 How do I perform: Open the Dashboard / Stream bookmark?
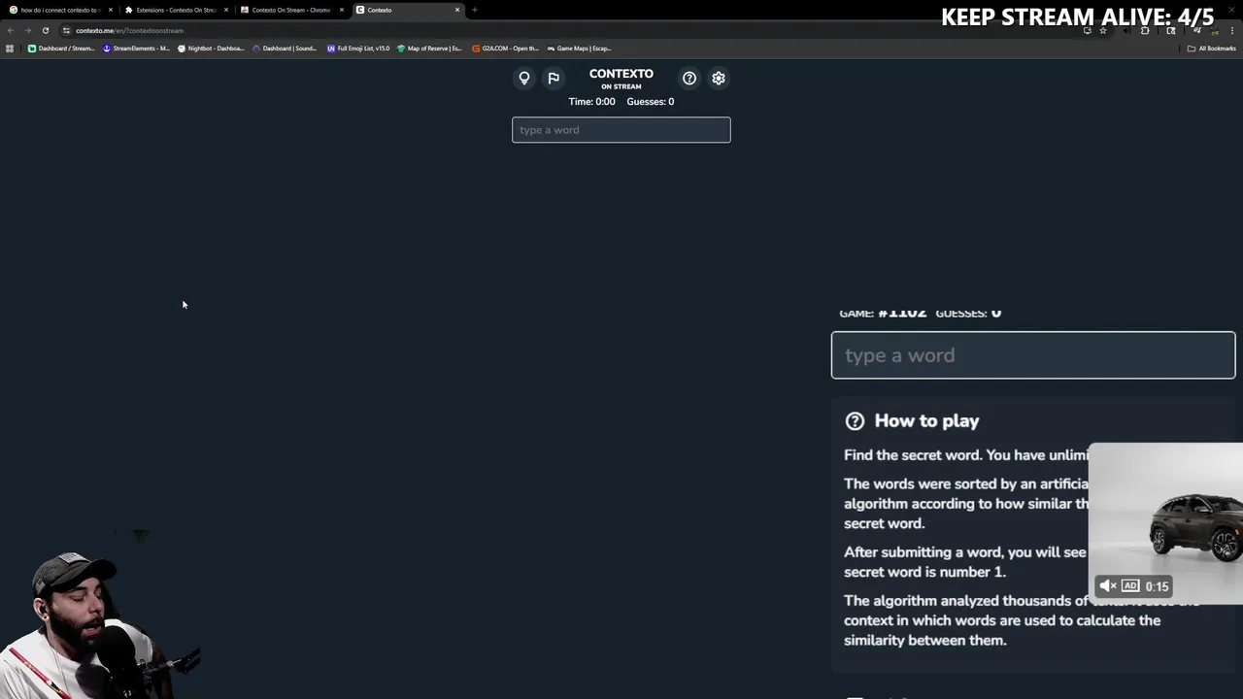(x=61, y=49)
